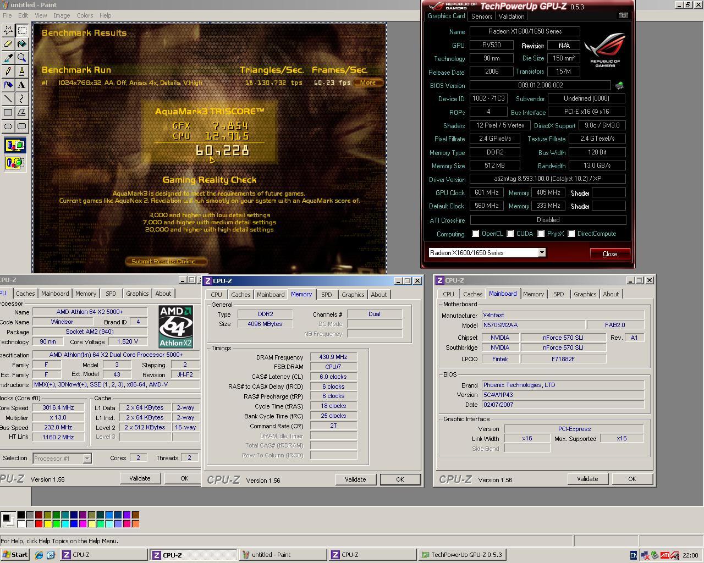
Task: Click Submit Results Online in the benchmark image
Action: pos(167,261)
